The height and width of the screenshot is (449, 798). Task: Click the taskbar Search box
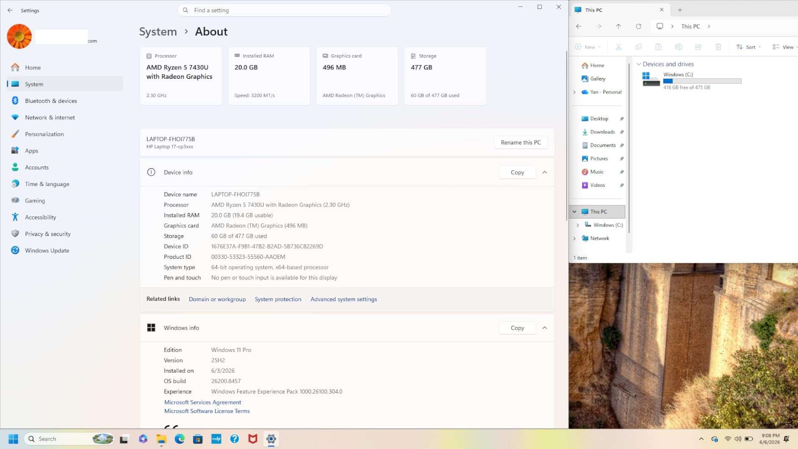click(69, 439)
